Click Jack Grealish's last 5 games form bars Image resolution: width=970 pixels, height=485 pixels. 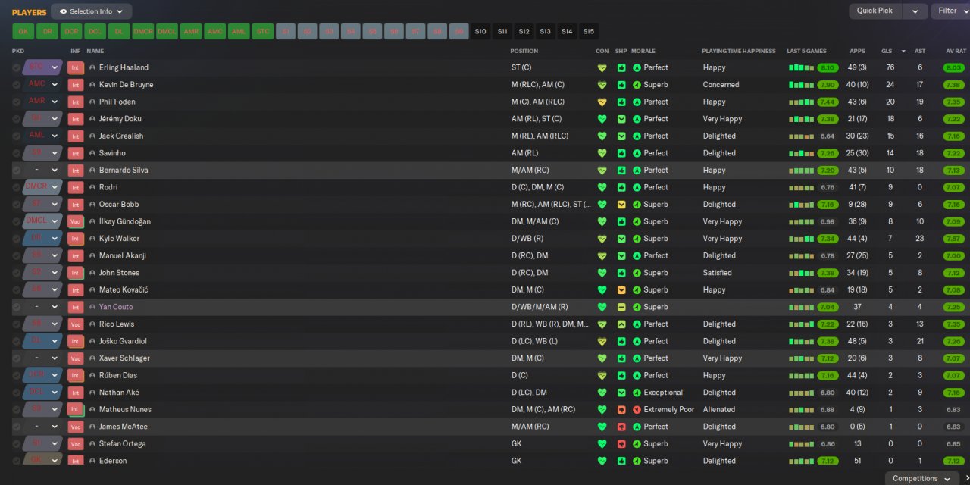[802, 136]
